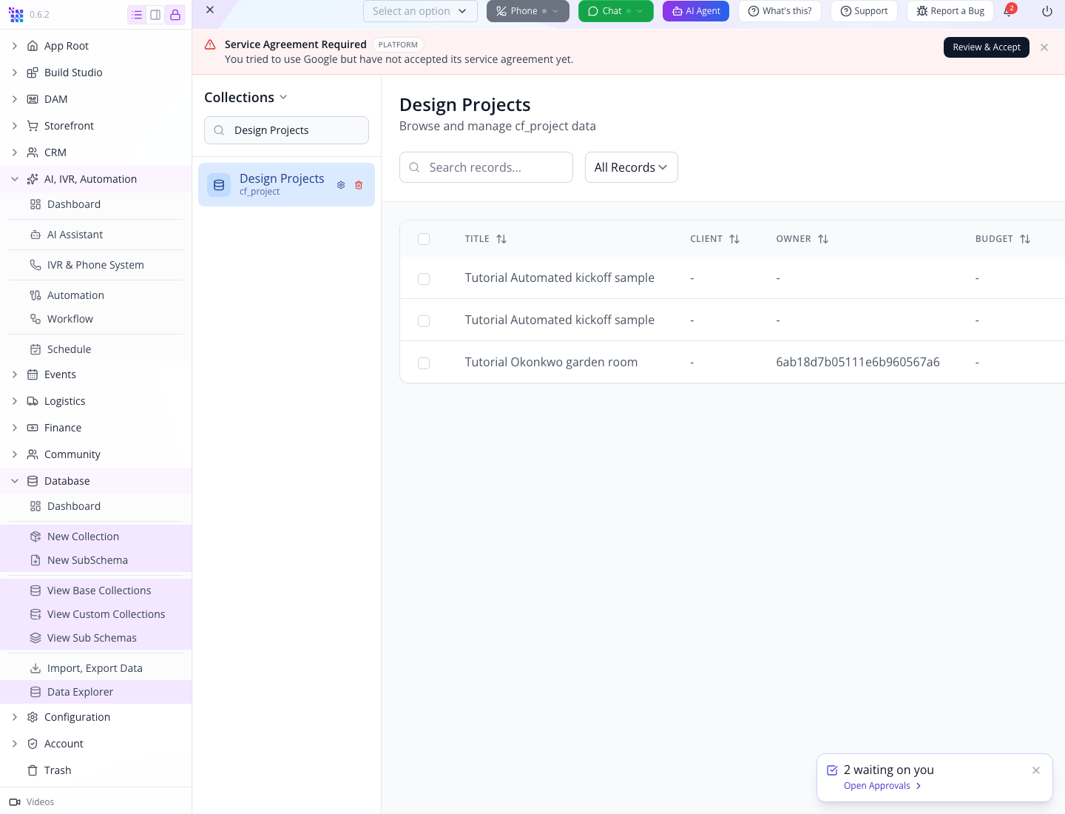Toggle the sidebar panel layout icon
The height and width of the screenshot is (814, 1065).
tap(155, 15)
